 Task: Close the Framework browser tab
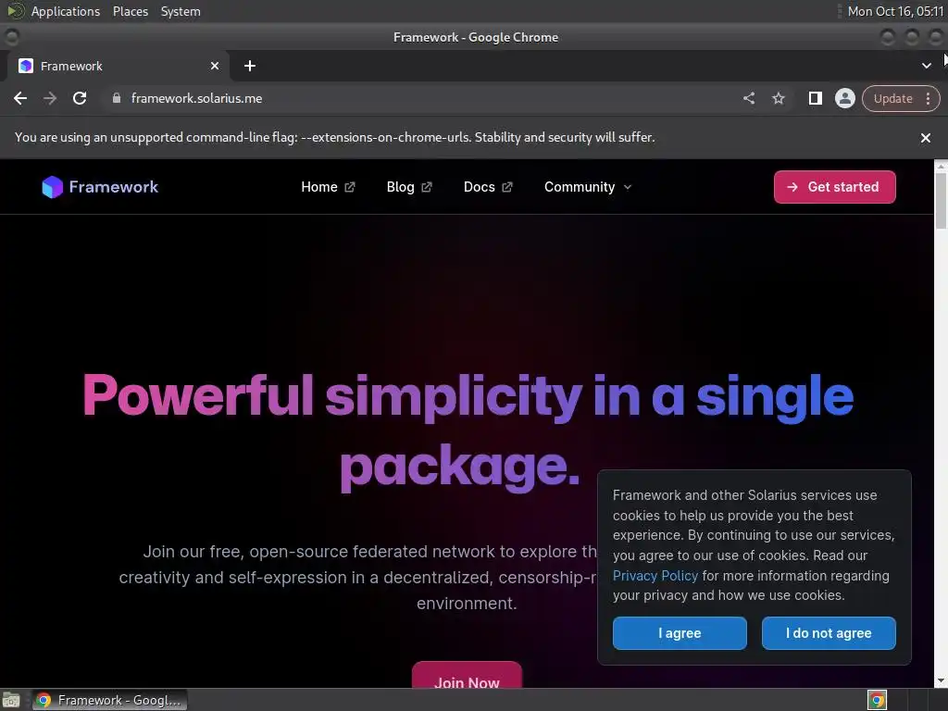(215, 66)
